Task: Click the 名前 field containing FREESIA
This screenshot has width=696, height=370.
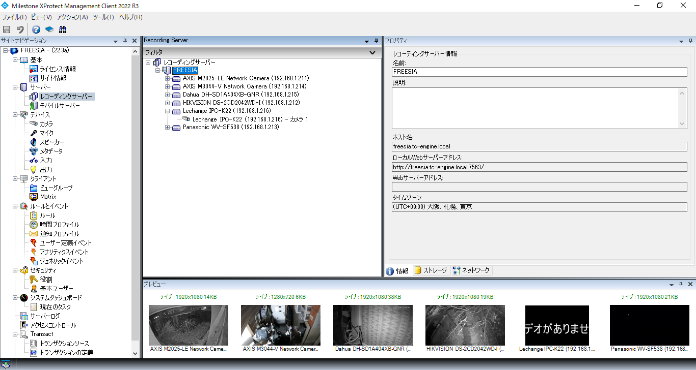Action: (x=539, y=72)
